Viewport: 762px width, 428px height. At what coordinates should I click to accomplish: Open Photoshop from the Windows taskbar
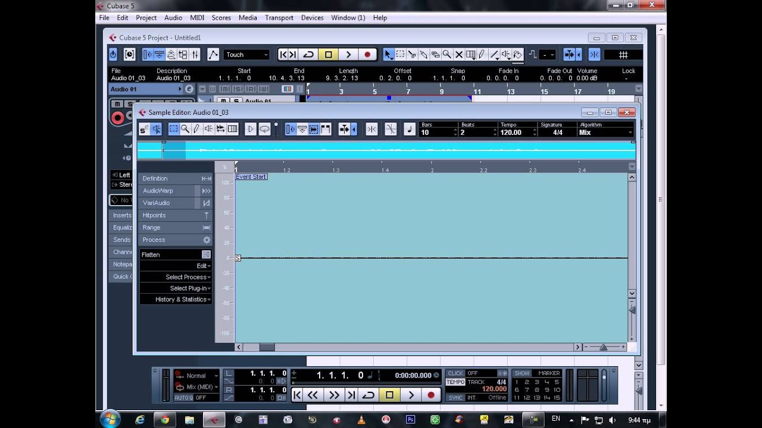pos(410,420)
